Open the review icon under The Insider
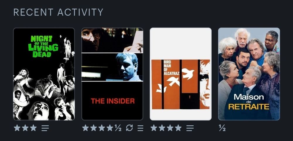The width and height of the screenshot is (293, 141). 140,128
